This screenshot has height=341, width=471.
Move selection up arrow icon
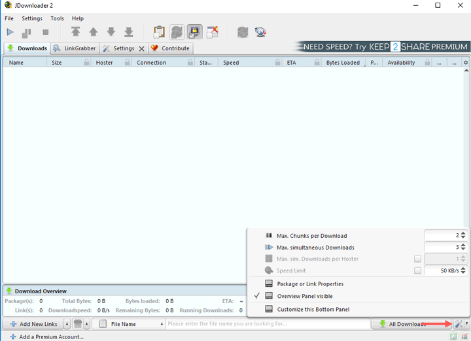pyautogui.click(x=94, y=32)
